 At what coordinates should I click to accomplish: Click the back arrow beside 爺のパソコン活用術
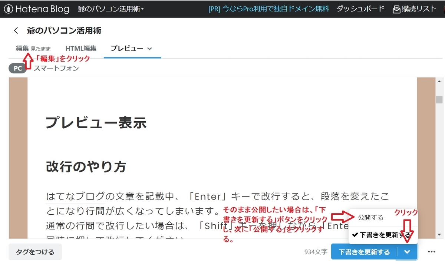coord(16,30)
